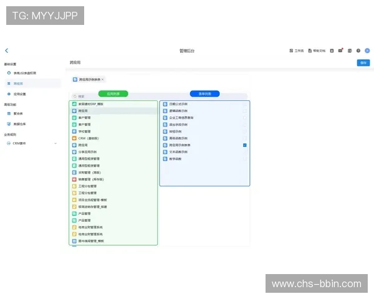Open the 工作台 workbench link
Screen dimensions: 374x299
pos(297,50)
